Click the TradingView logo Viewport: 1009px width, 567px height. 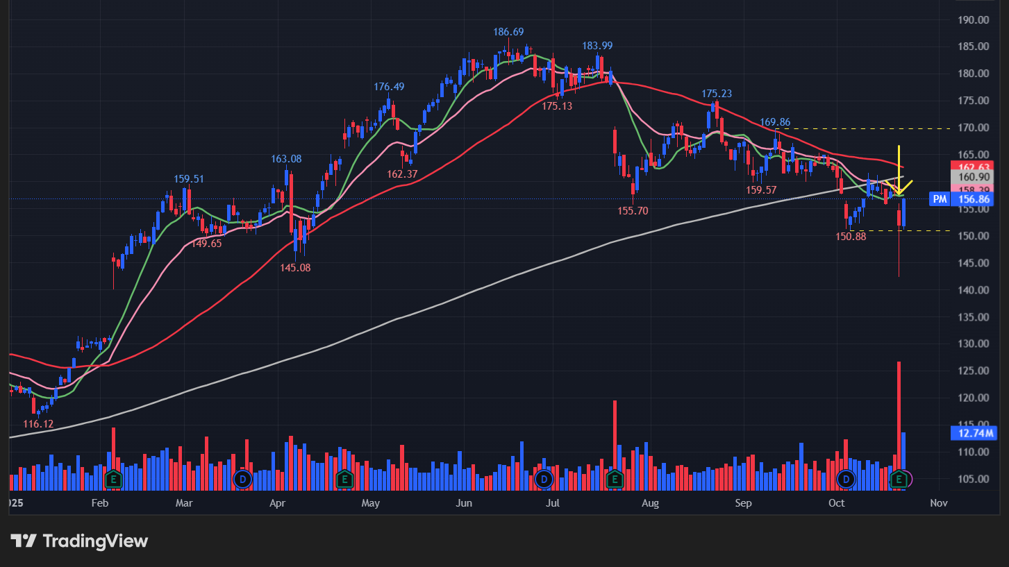coord(79,541)
